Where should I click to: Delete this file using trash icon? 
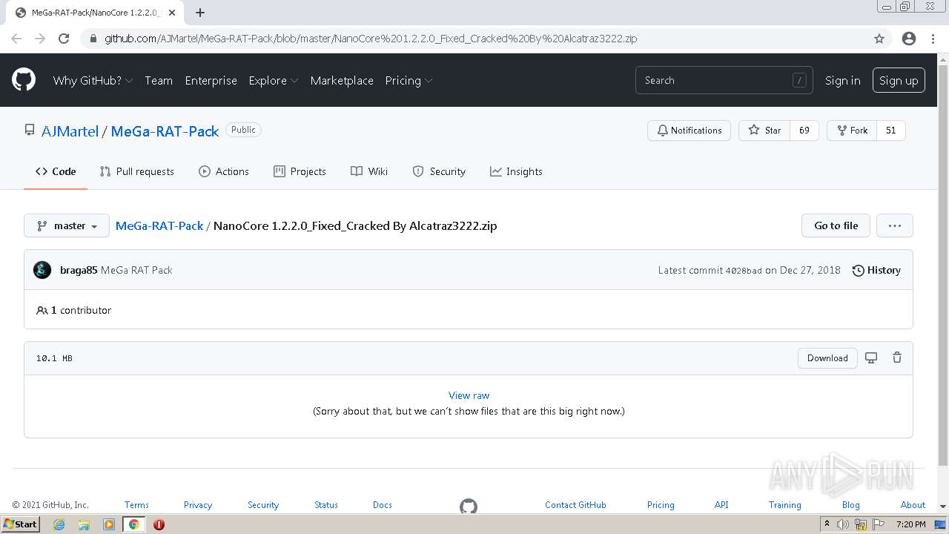897,357
